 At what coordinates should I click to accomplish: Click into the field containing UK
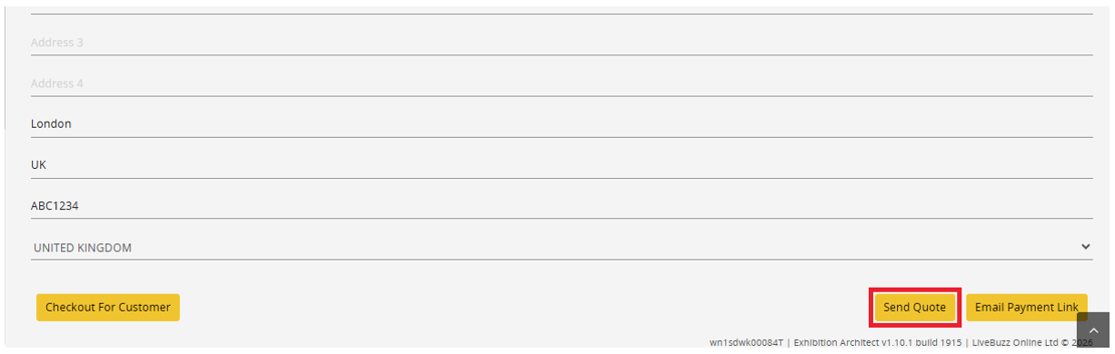tap(562, 165)
